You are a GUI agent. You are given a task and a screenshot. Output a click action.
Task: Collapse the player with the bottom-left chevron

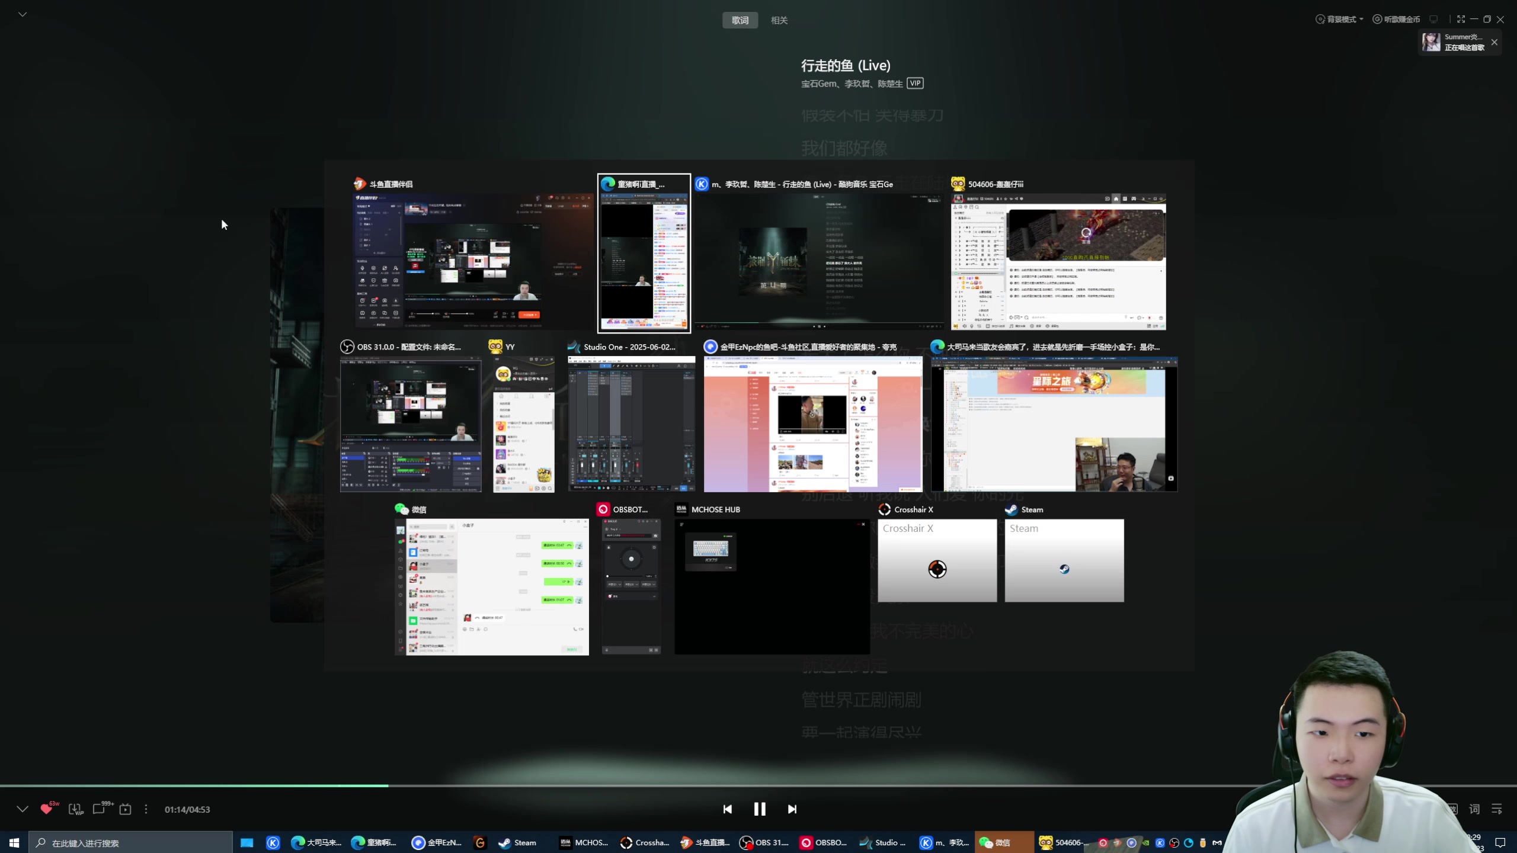click(x=23, y=809)
